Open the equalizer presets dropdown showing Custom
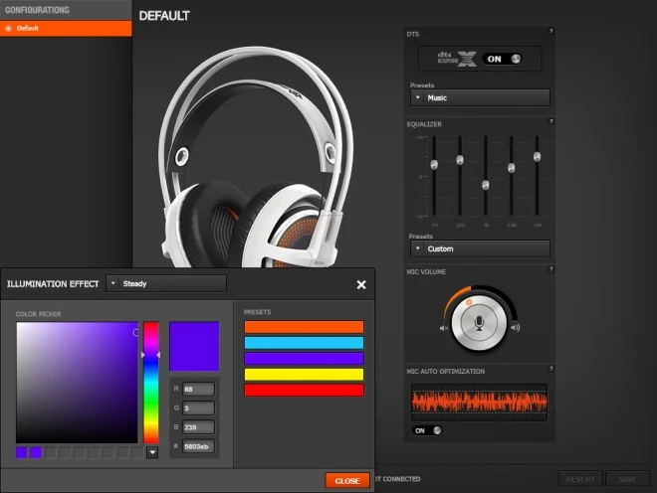Image resolution: width=657 pixels, height=493 pixels. pyautogui.click(x=480, y=248)
